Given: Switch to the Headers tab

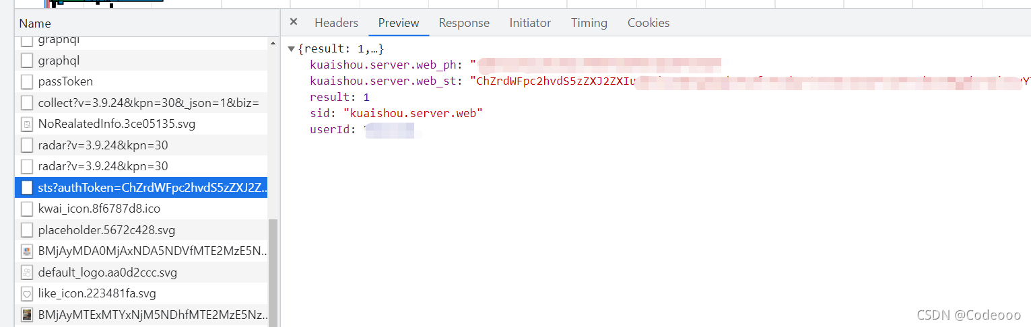Looking at the screenshot, I should [x=336, y=23].
